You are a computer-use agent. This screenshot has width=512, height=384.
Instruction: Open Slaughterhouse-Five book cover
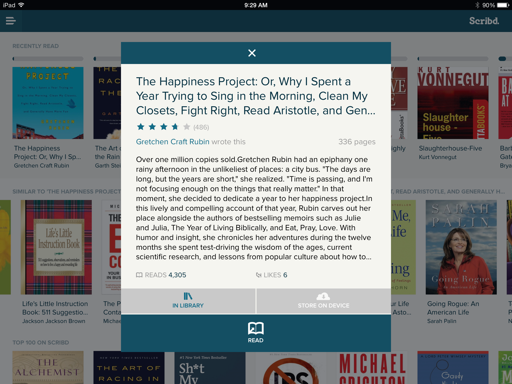(453, 103)
